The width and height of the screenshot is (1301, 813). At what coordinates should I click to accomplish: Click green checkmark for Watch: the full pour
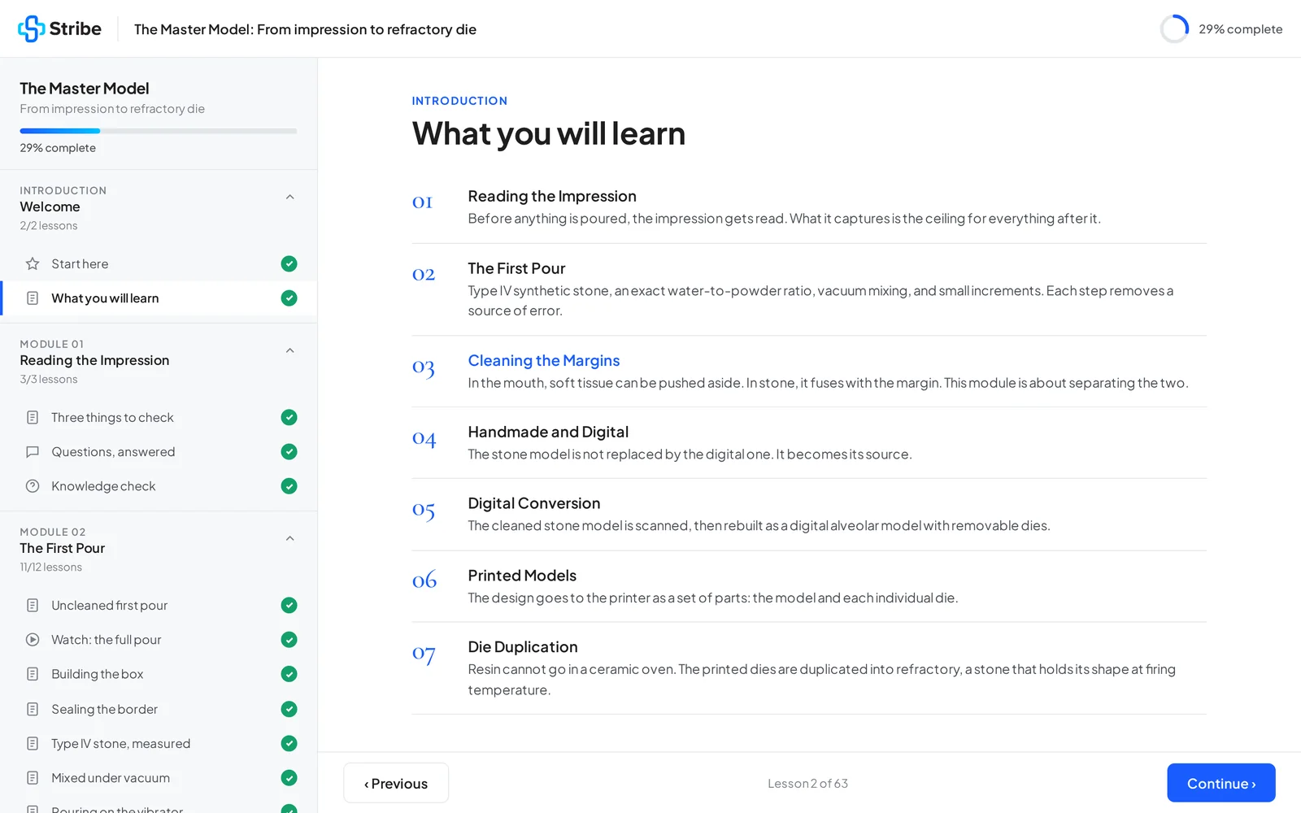(289, 640)
